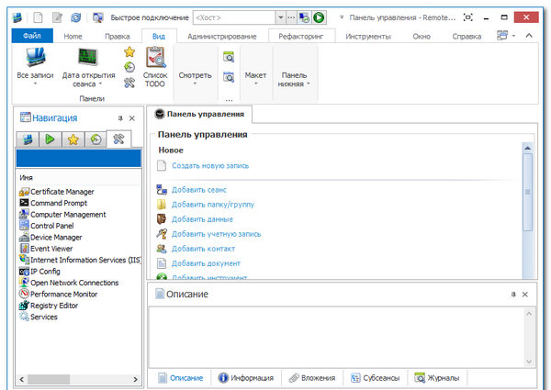
Task: Close the Описание panel
Action: 525,295
